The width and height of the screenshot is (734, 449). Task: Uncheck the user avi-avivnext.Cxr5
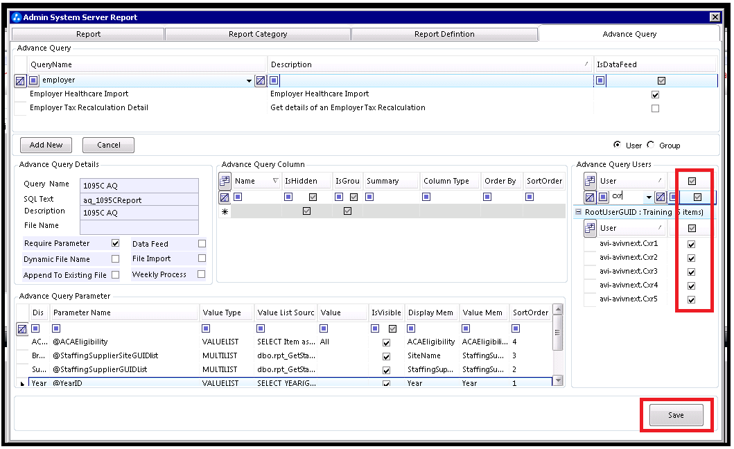pyautogui.click(x=692, y=299)
